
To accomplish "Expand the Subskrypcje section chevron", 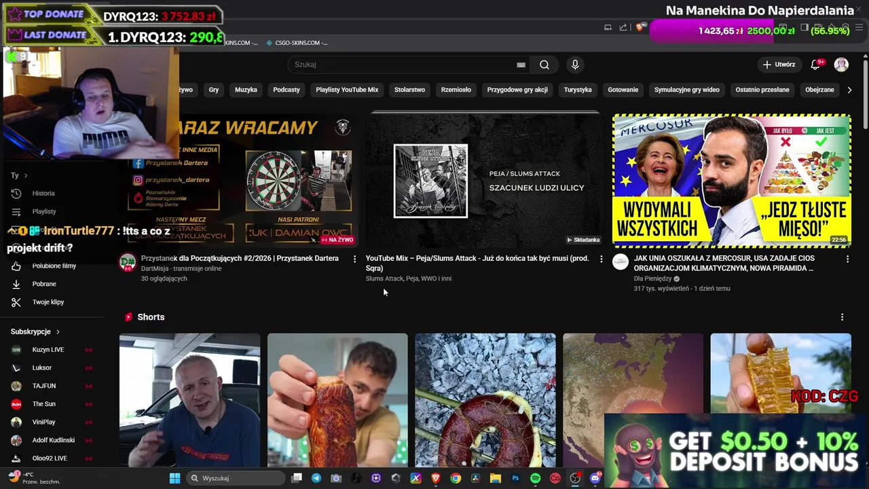I will click(x=58, y=331).
